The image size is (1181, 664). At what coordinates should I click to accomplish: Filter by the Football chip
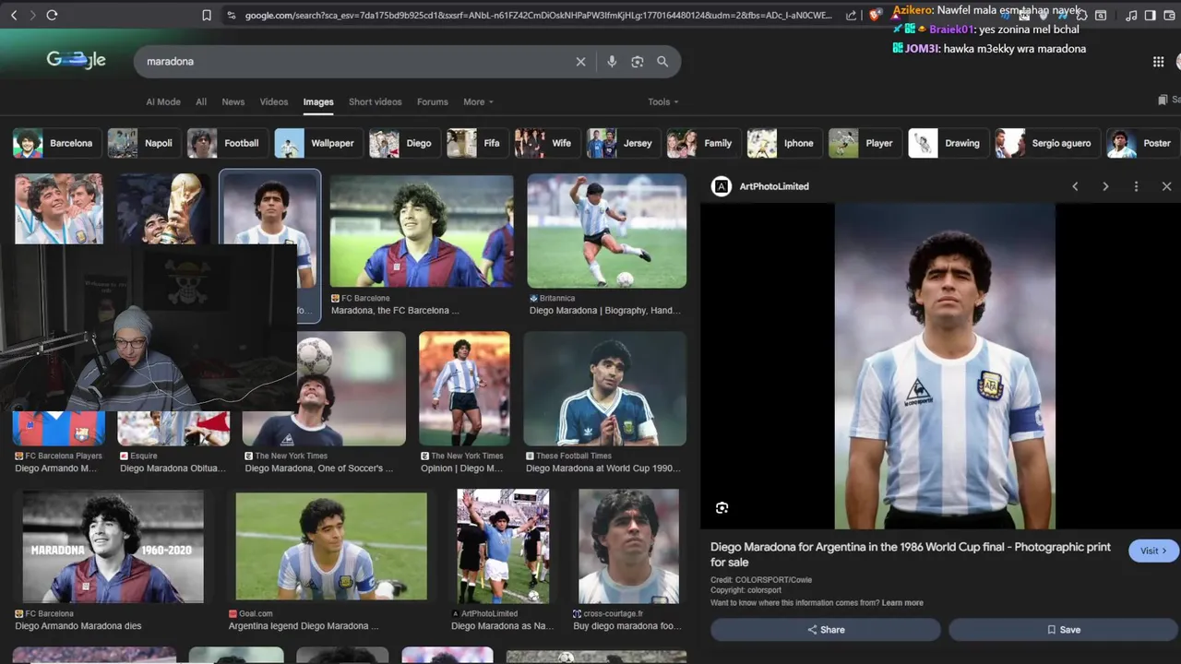coord(226,143)
